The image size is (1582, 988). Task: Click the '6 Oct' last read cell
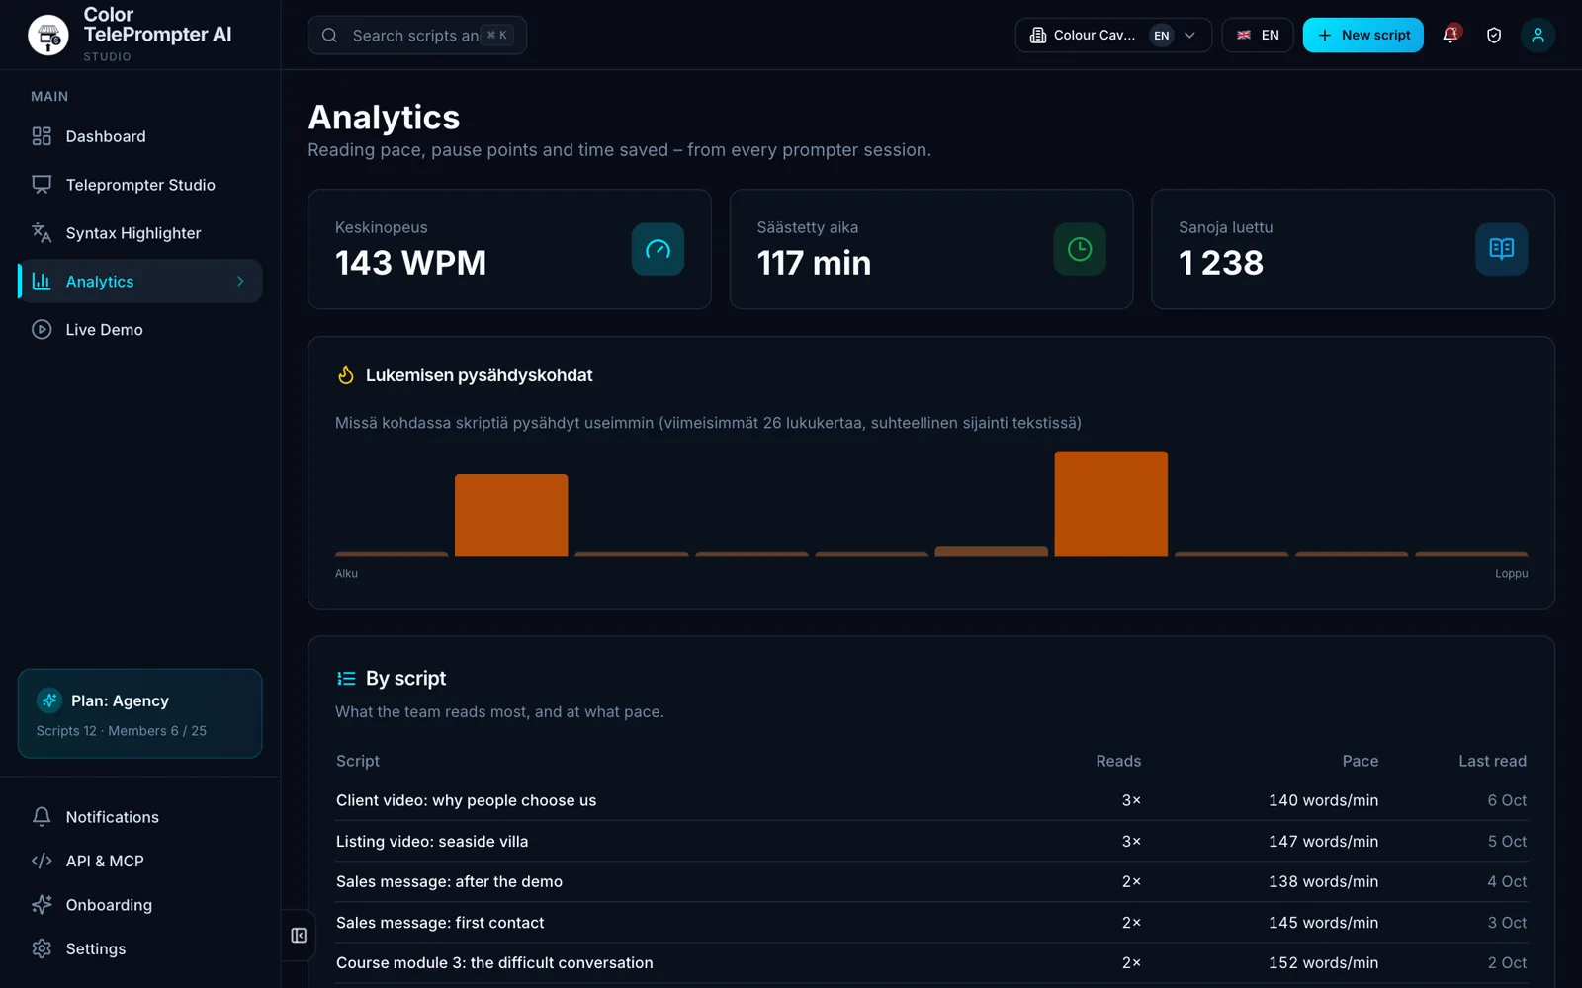point(1507,800)
